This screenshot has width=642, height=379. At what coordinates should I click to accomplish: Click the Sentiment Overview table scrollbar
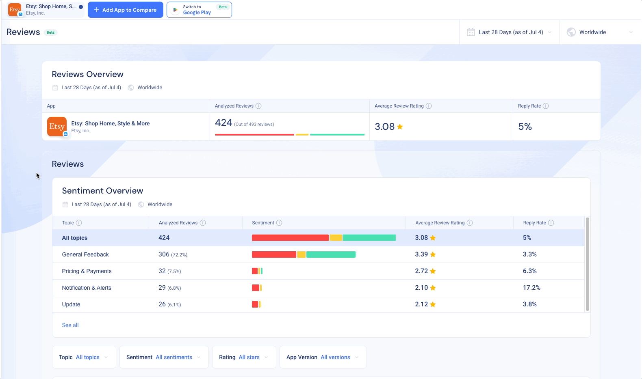tap(588, 264)
